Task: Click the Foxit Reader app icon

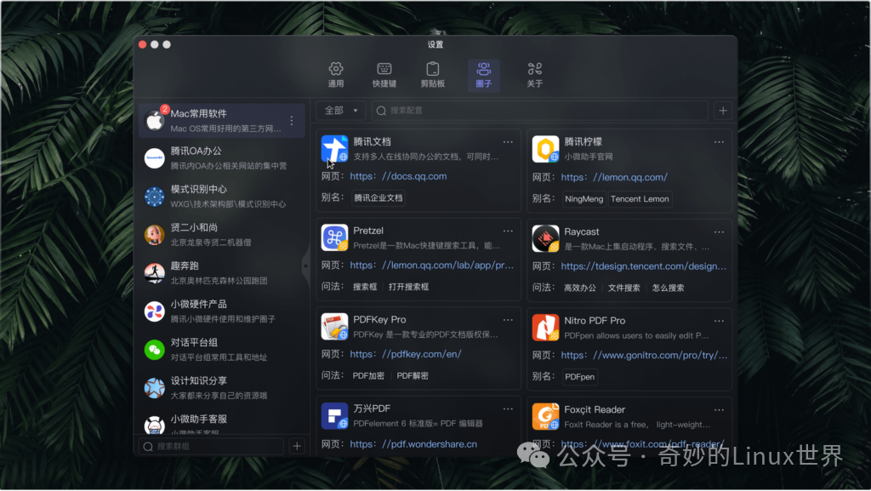Action: click(545, 417)
